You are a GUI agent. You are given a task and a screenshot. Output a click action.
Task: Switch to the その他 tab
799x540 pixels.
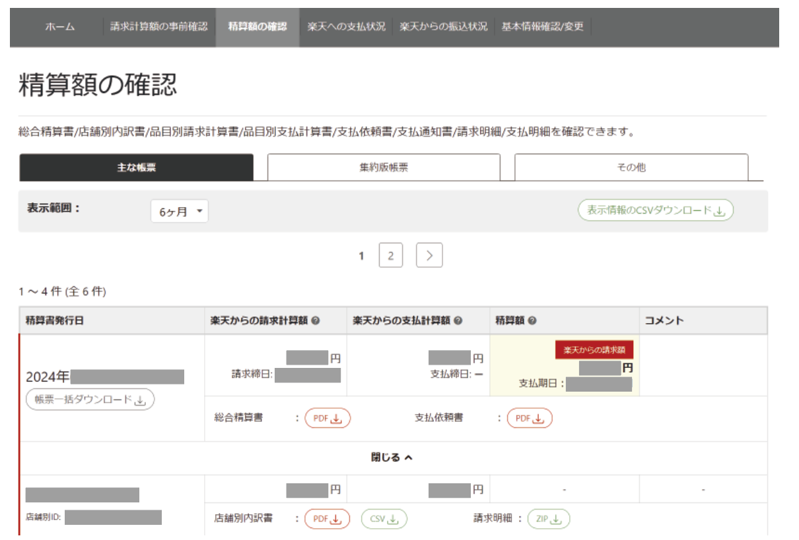631,167
